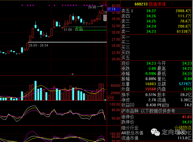This screenshot has height=142, width=193.
Task: Click the gray candle on the latest trading day
Action: (x=105, y=18)
